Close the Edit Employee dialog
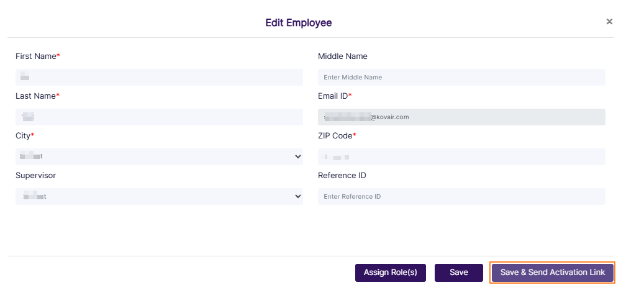This screenshot has height=293, width=621. tap(609, 22)
